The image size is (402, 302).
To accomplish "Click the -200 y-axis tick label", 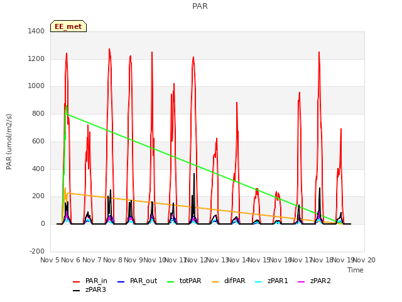I will pyautogui.click(x=37, y=251).
